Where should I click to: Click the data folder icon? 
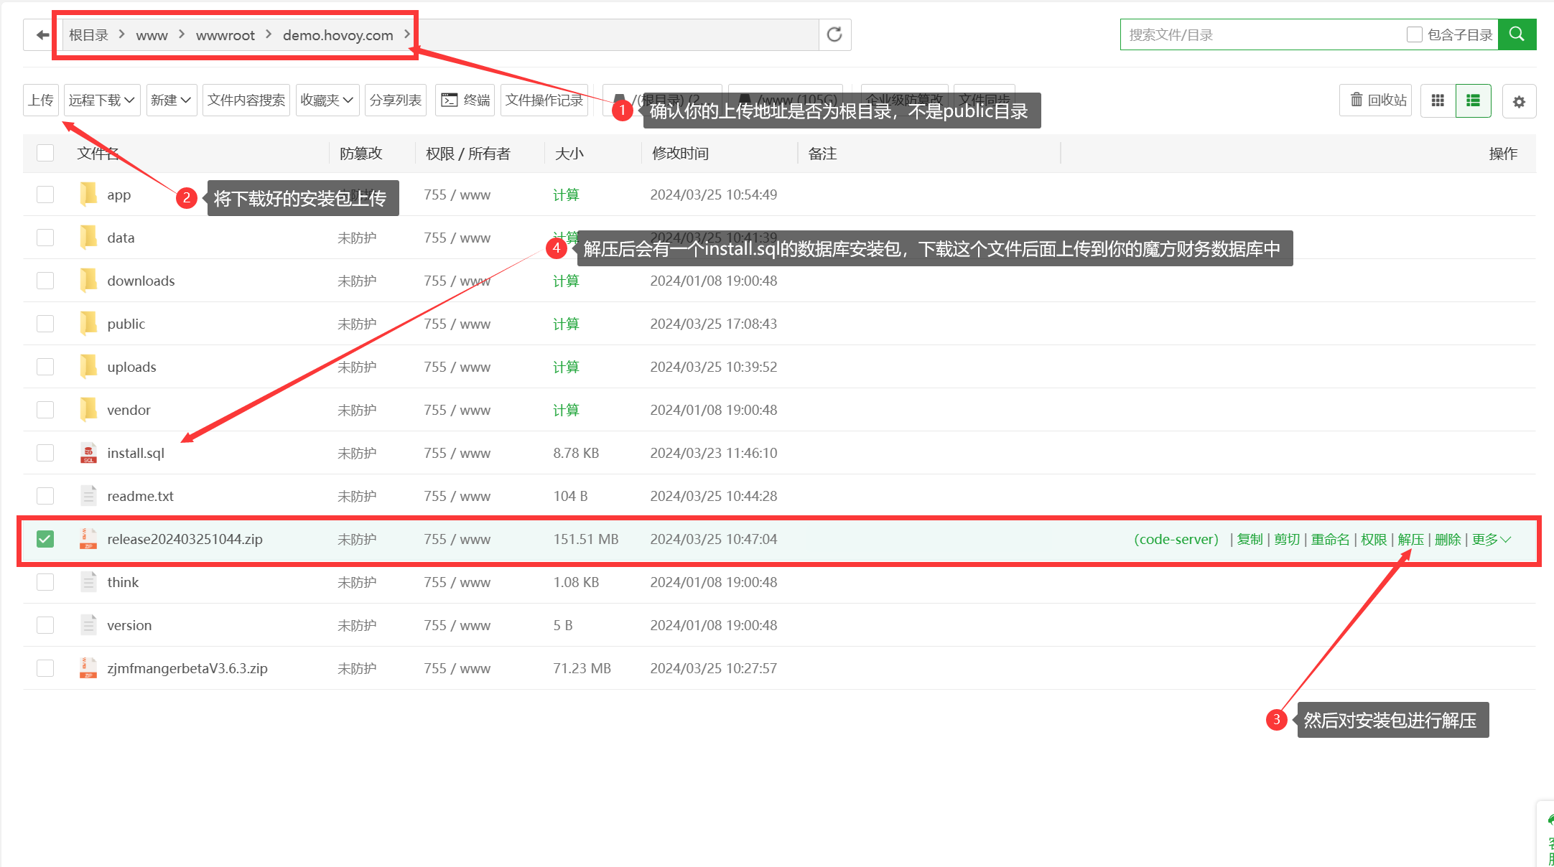(x=88, y=238)
